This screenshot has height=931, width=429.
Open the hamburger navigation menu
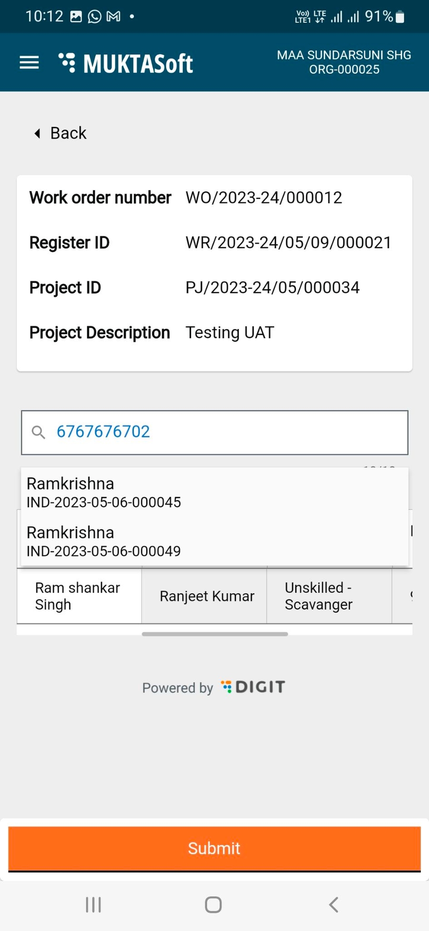[x=29, y=62]
